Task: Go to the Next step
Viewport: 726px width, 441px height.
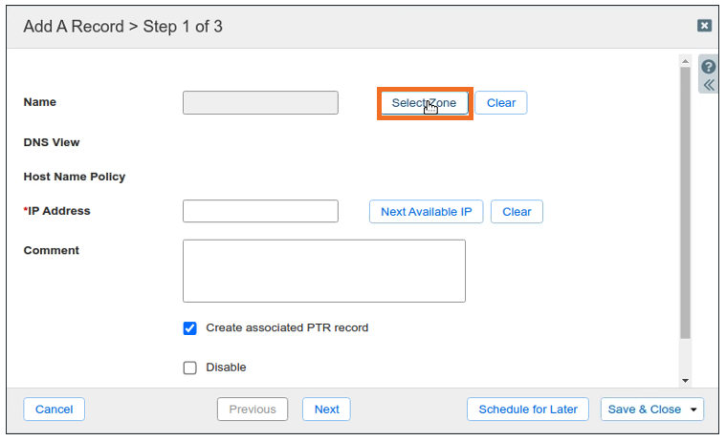Action: pyautogui.click(x=326, y=409)
